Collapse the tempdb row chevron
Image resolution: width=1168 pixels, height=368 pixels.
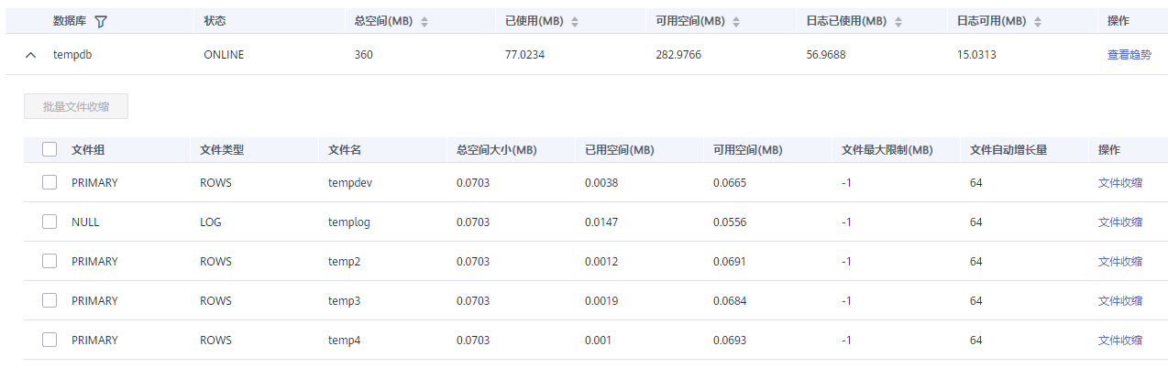pos(31,55)
